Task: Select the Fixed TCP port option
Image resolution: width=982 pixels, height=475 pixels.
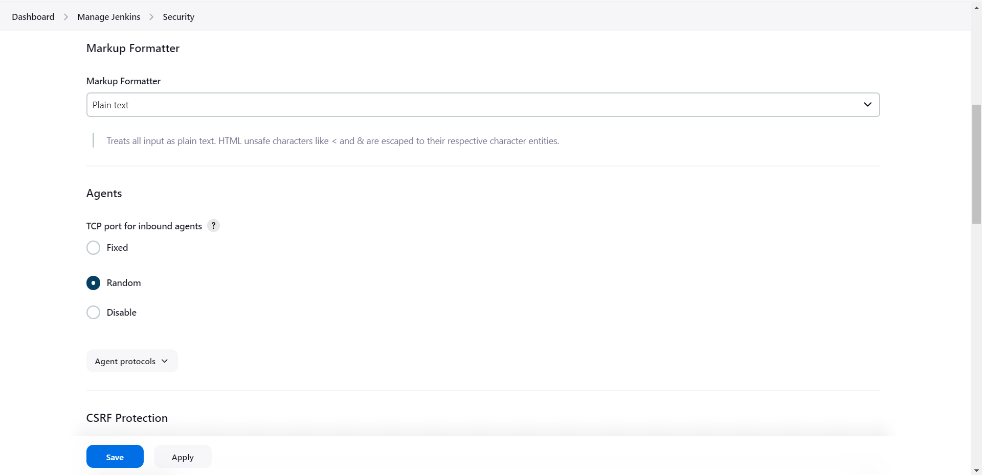Action: tap(93, 248)
